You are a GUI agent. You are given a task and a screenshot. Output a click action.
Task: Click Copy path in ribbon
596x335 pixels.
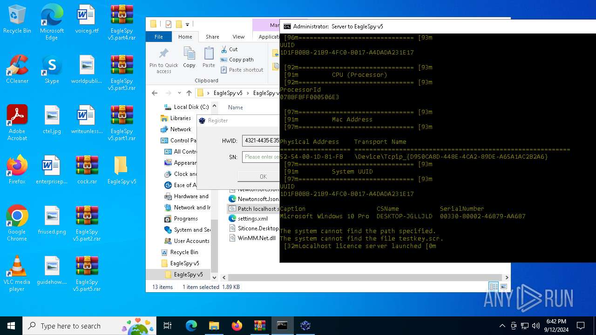pos(237,60)
